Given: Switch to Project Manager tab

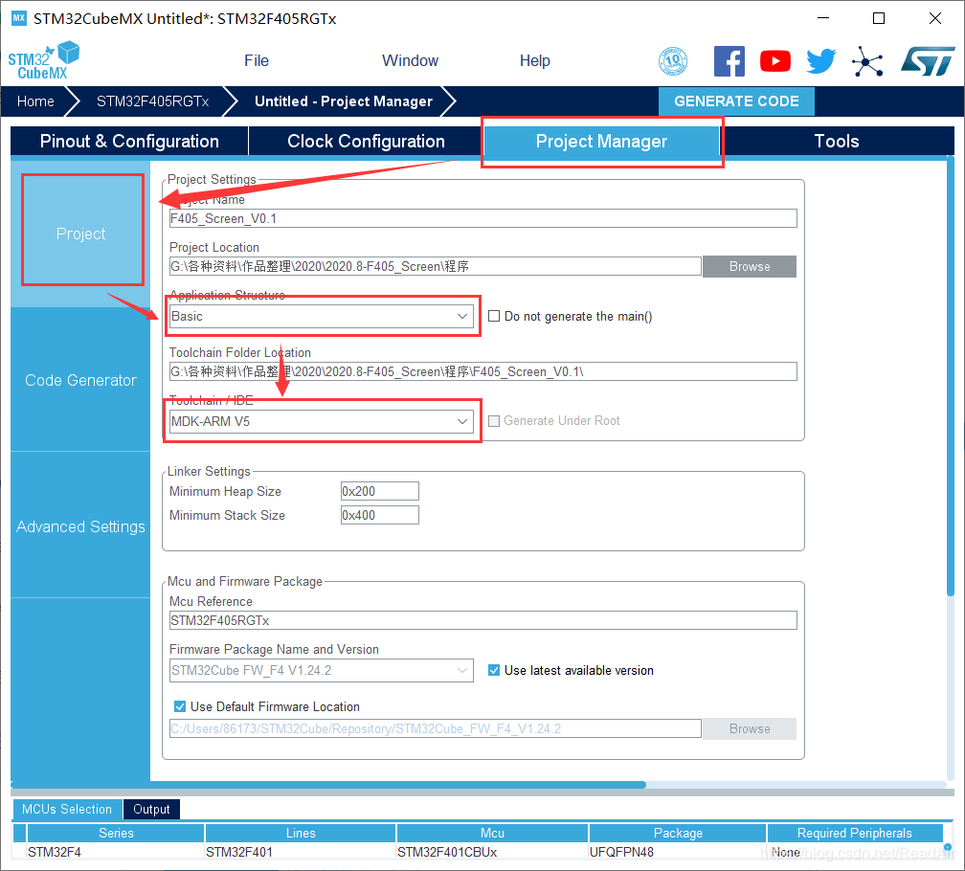Looking at the screenshot, I should click(601, 141).
